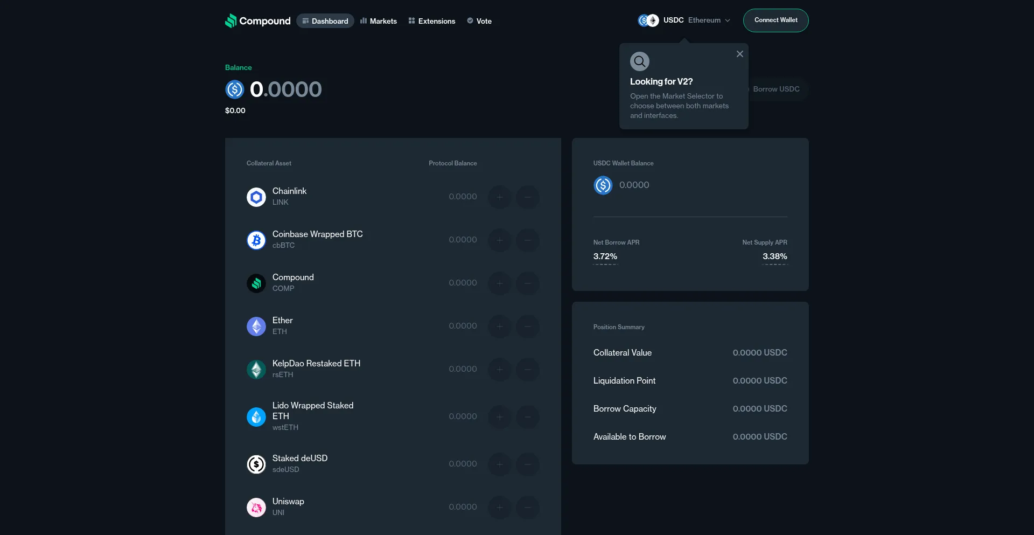
Task: Open the Extensions tab
Action: [x=432, y=21]
